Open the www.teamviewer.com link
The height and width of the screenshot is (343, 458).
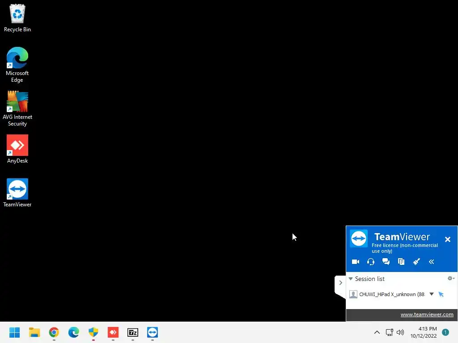pyautogui.click(x=427, y=314)
